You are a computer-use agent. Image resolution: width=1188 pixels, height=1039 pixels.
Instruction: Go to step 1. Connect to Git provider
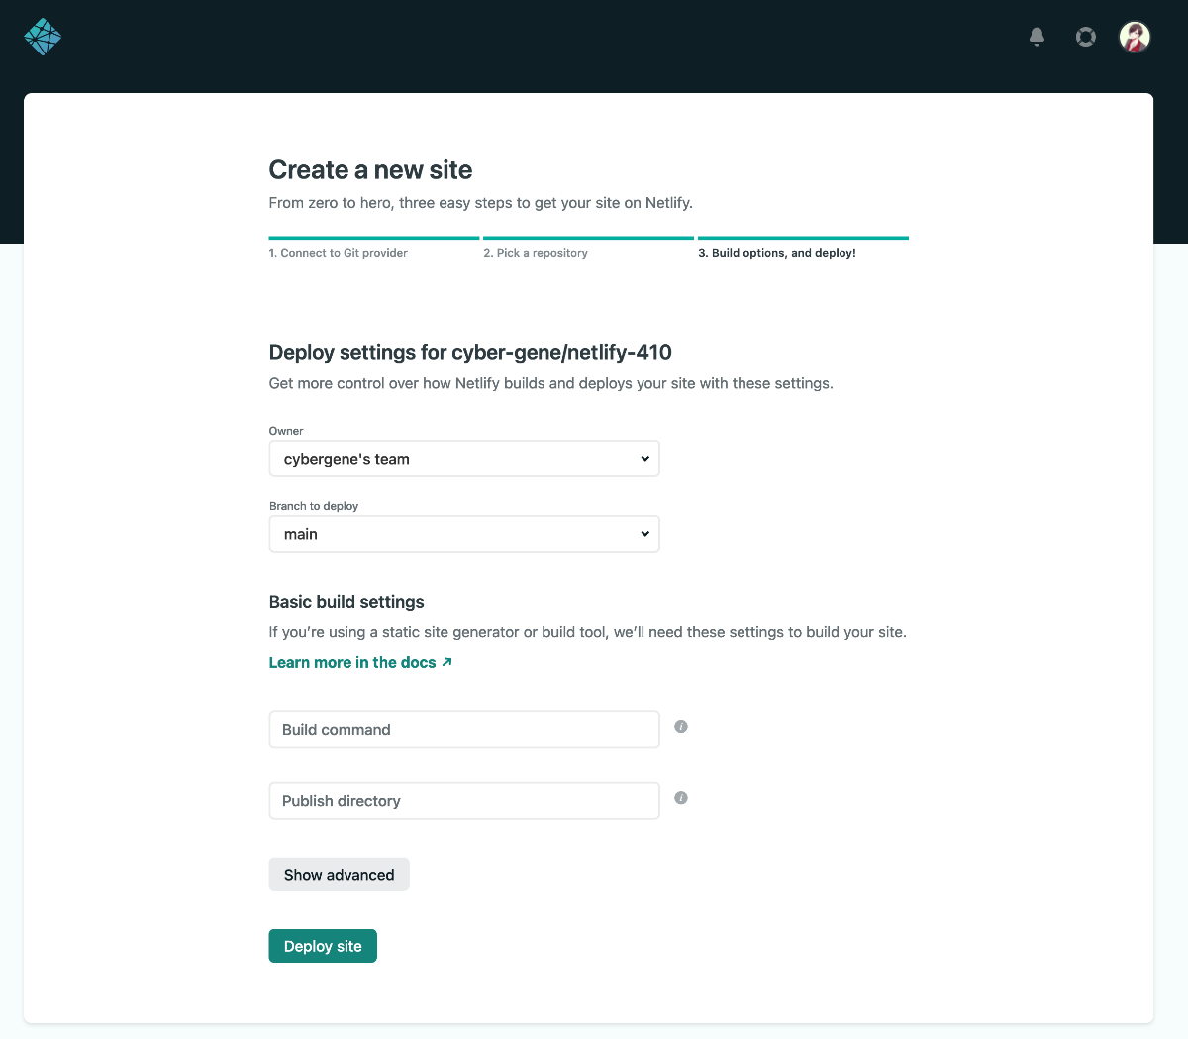pyautogui.click(x=338, y=253)
